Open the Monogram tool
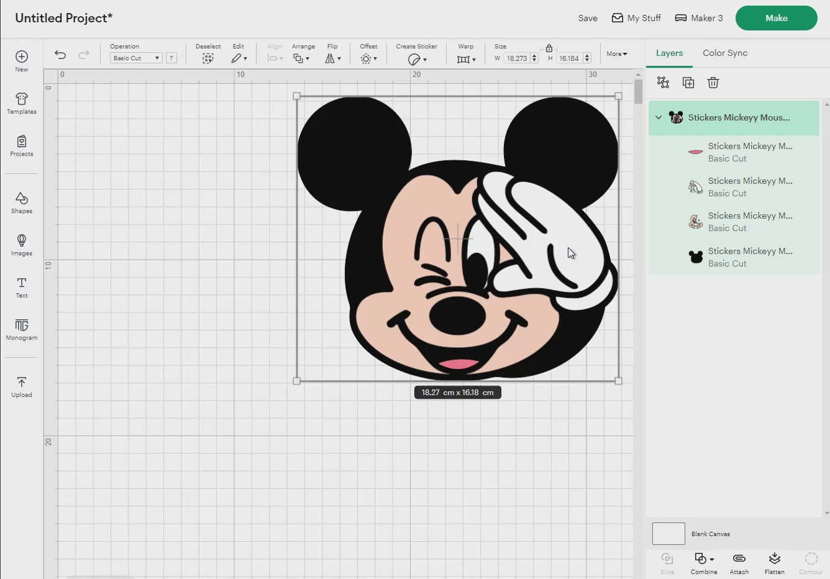 click(x=22, y=329)
